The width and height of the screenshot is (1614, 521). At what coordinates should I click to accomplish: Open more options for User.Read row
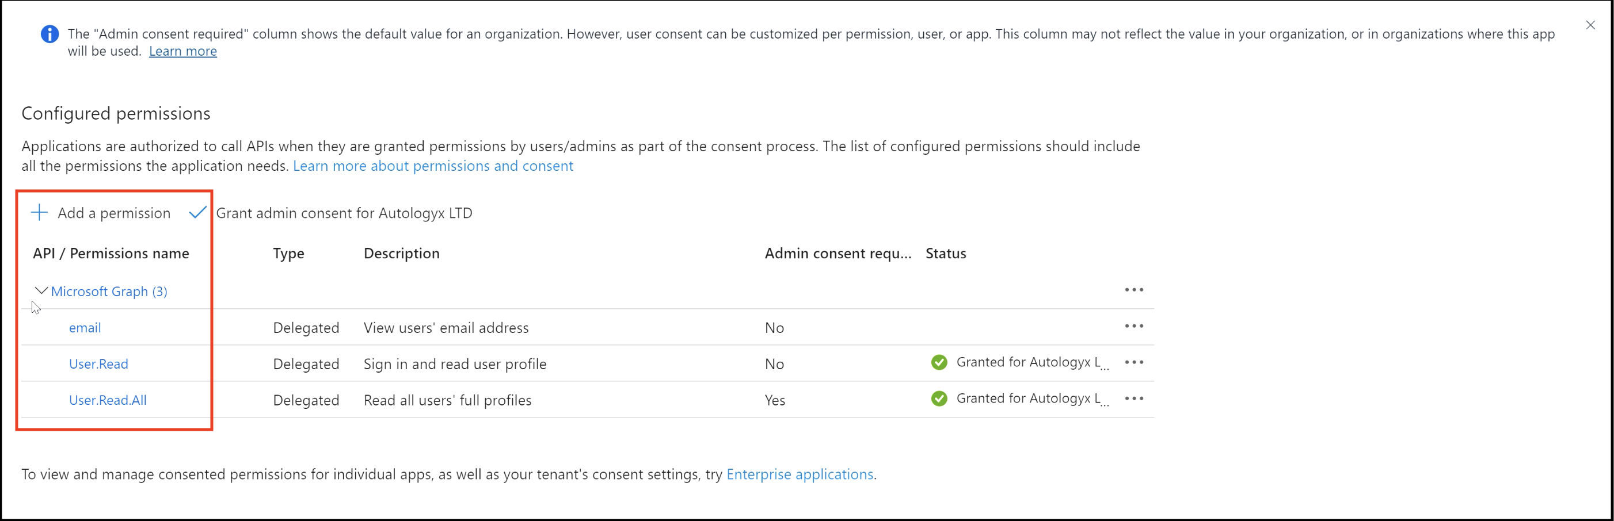(1134, 362)
